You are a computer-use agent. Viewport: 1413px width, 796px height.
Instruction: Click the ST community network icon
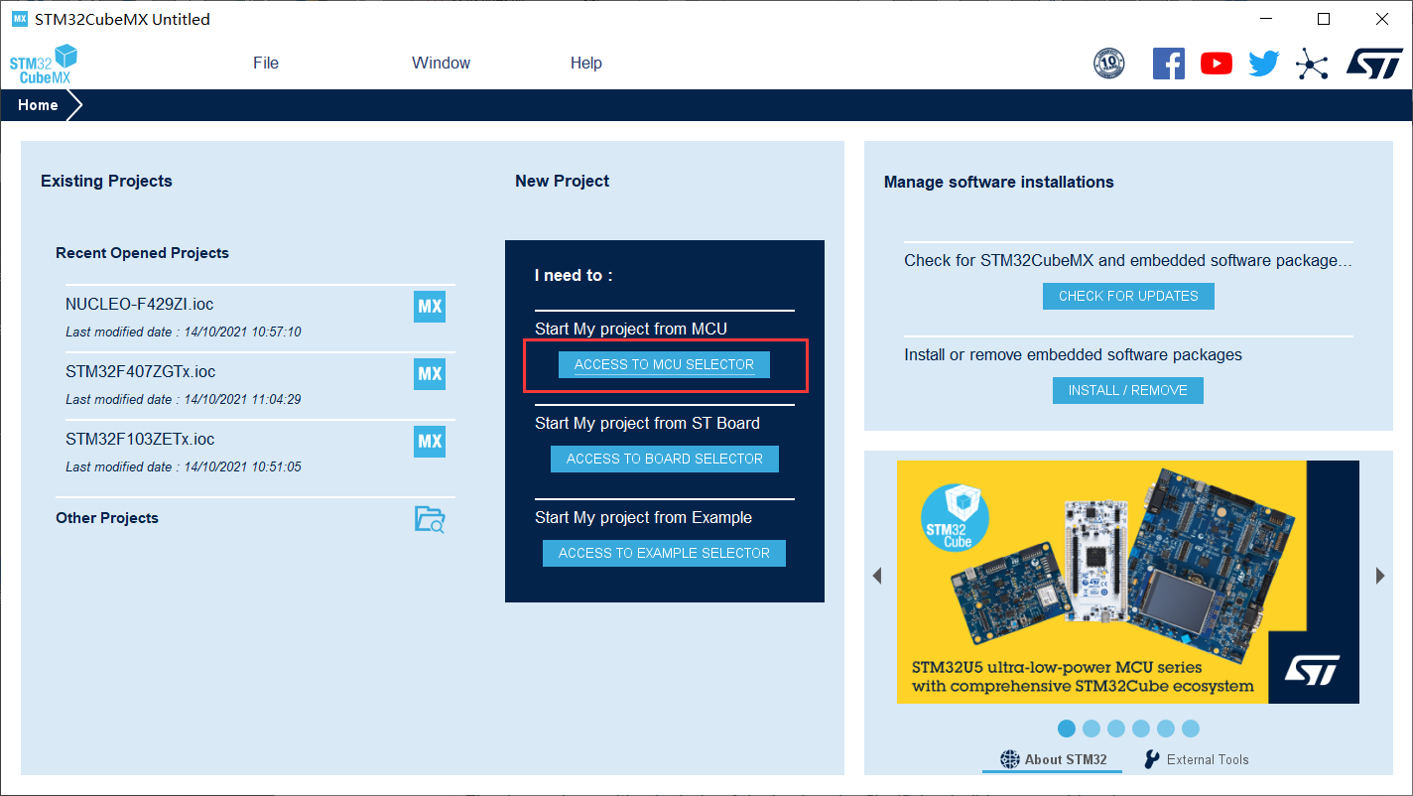tap(1312, 65)
